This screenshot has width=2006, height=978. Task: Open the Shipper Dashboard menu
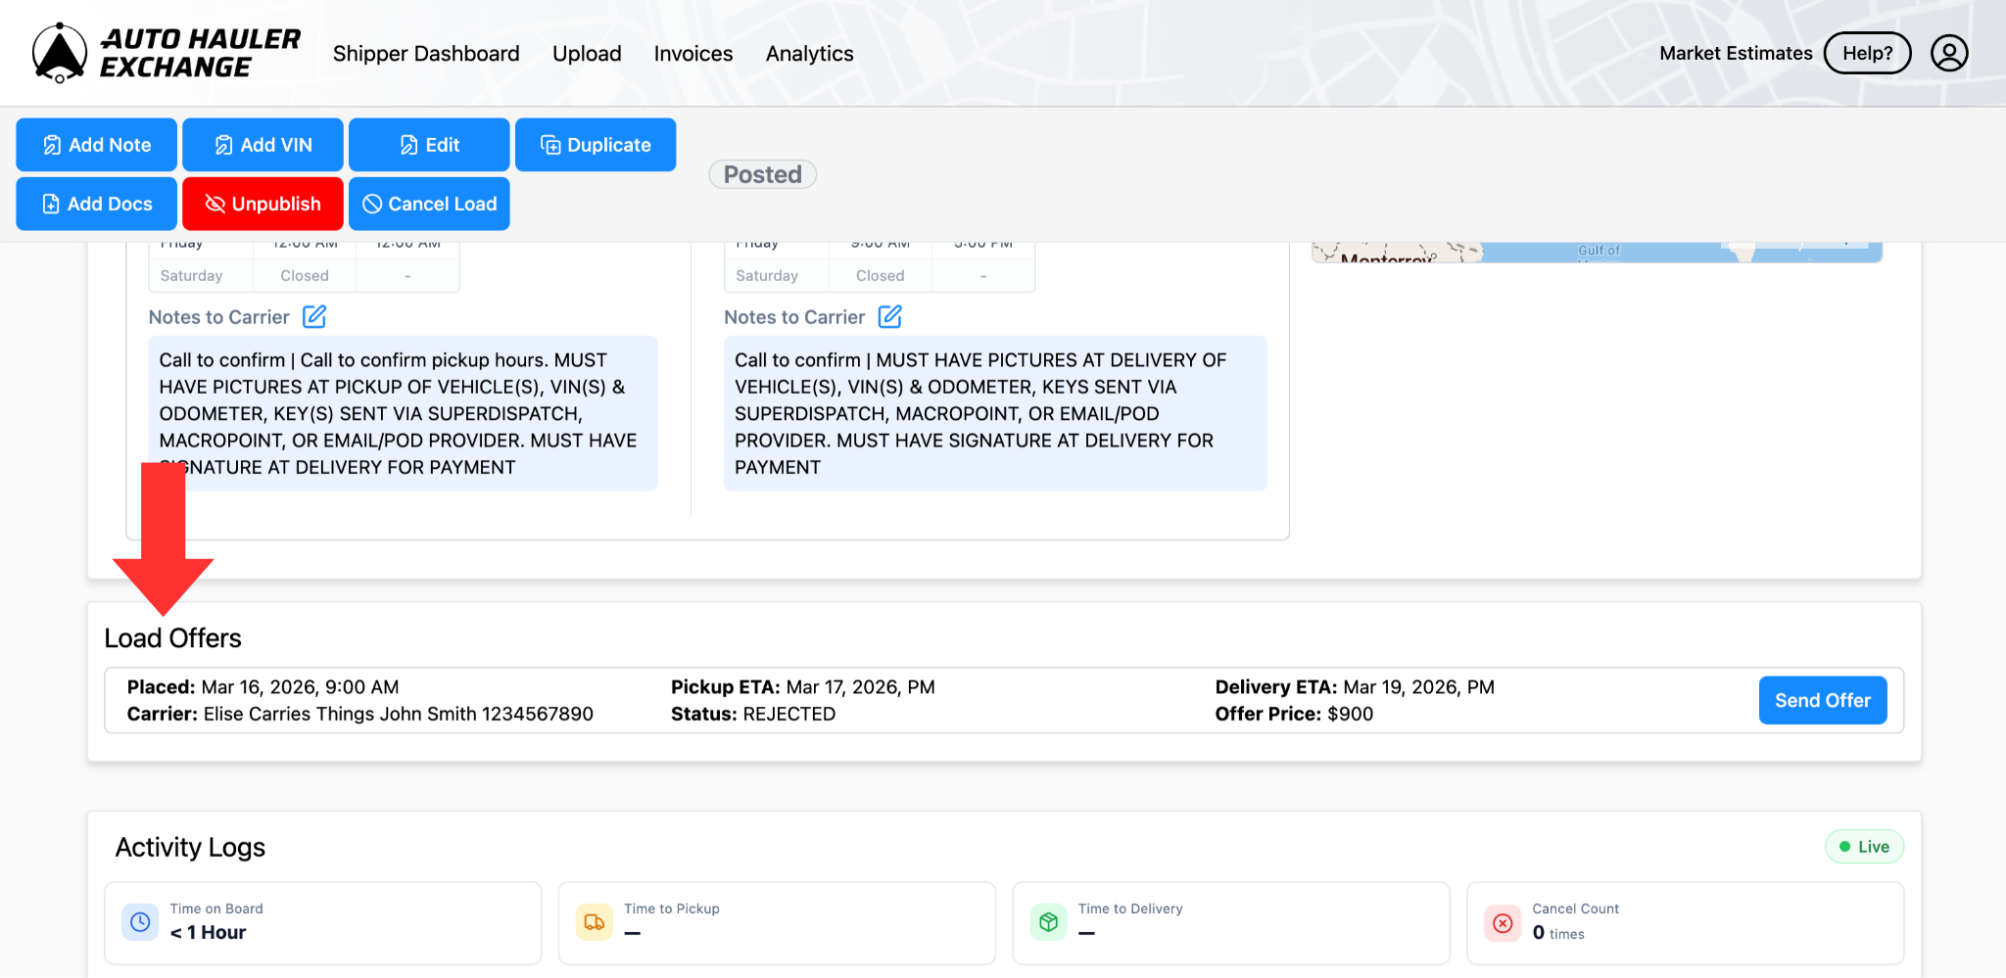[426, 54]
